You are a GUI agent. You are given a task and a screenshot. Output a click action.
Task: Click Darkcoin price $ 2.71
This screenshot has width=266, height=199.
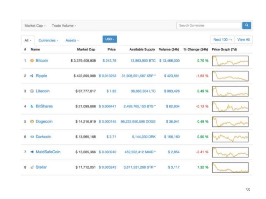click(x=111, y=137)
